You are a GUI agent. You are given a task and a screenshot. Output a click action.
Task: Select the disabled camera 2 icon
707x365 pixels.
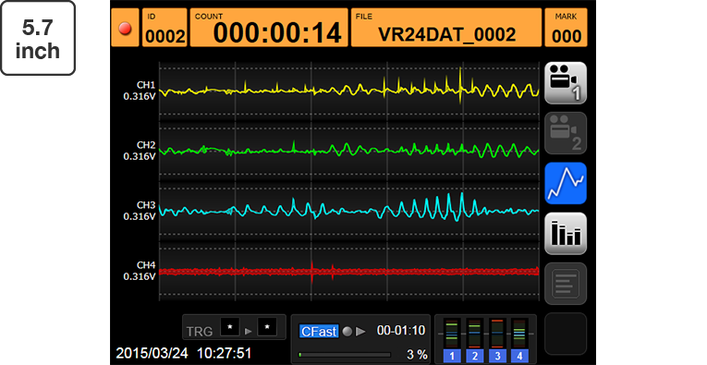point(566,133)
